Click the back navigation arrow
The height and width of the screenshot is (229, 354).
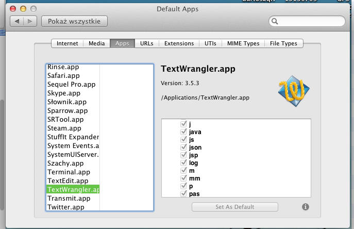pyautogui.click(x=18, y=21)
